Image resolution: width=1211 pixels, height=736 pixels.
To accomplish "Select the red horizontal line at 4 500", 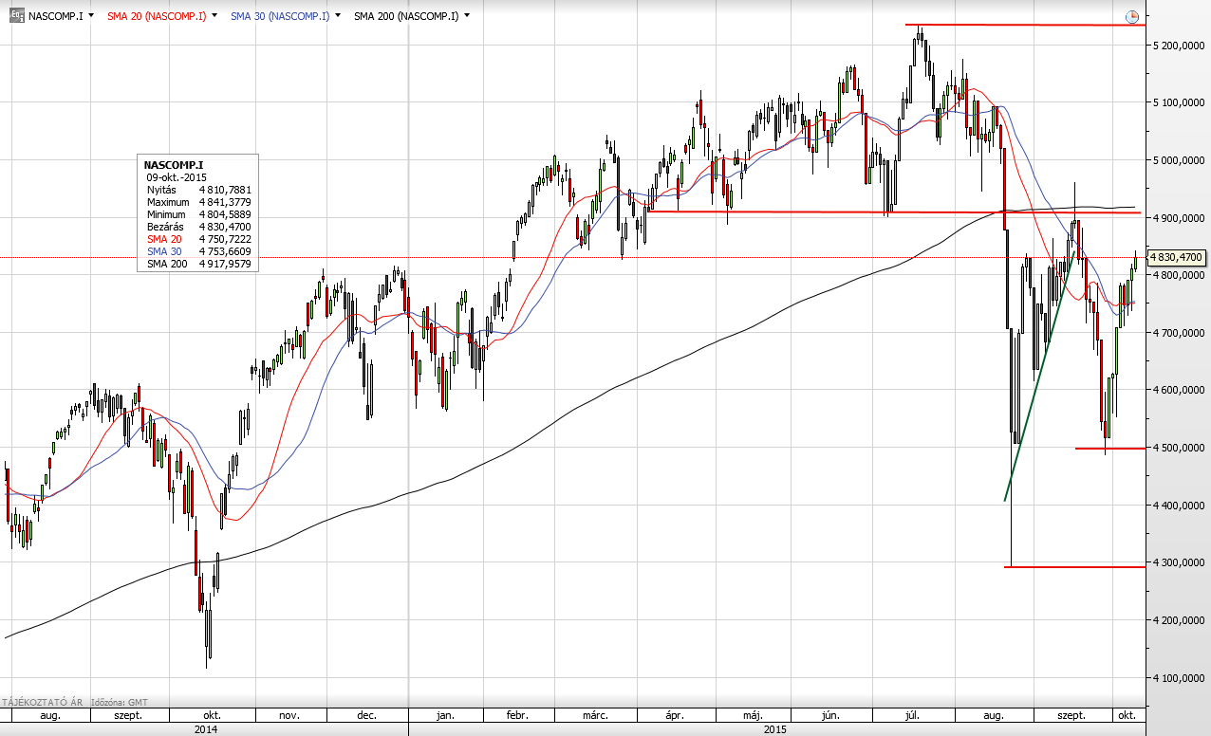I will tap(1110, 448).
